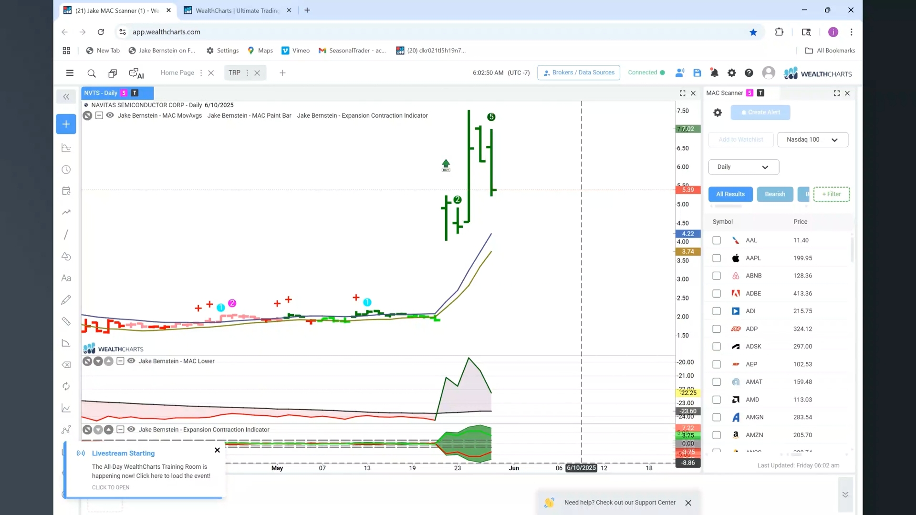916x515 pixels.
Task: Expand the bottom double-chevron panel
Action: (845, 494)
